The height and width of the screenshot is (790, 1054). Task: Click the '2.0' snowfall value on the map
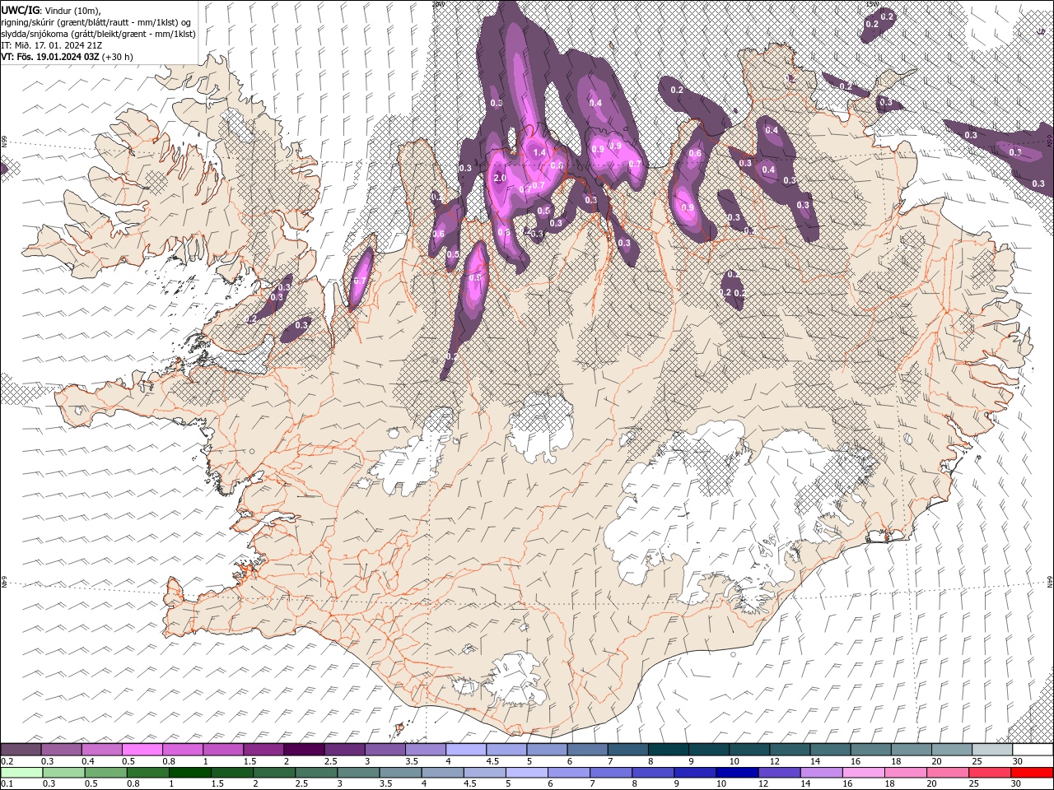[x=500, y=179]
